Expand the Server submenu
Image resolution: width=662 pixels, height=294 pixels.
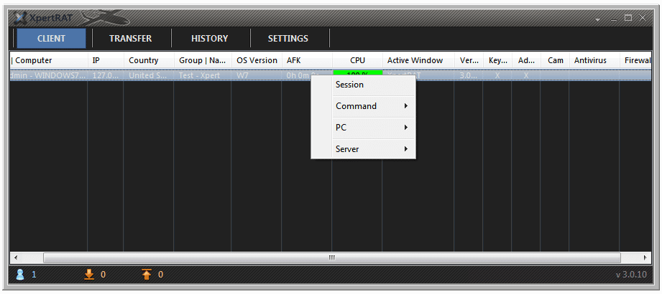click(363, 148)
